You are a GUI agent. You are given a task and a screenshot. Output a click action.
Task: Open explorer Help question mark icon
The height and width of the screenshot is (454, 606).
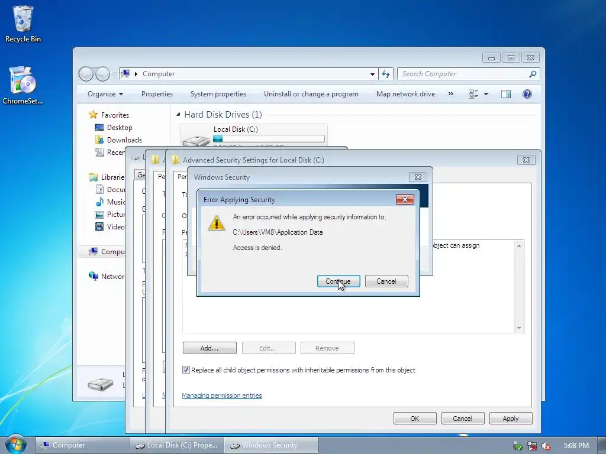(x=527, y=94)
